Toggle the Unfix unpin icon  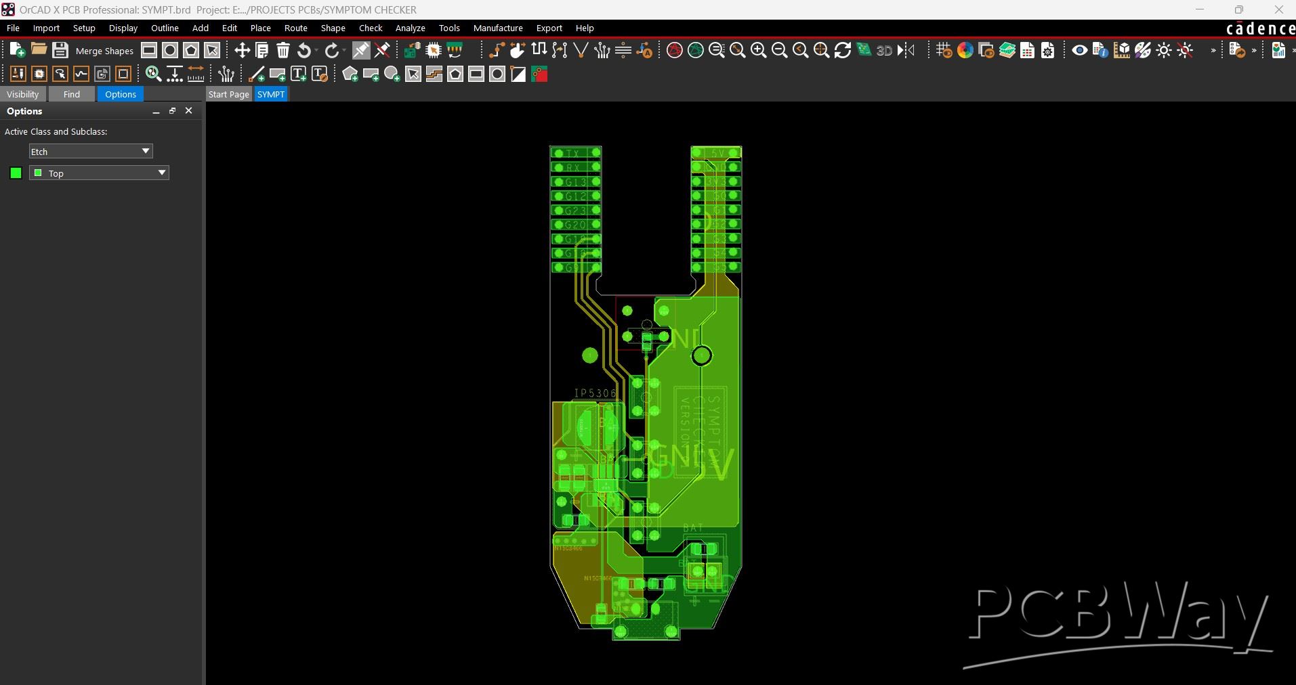pyautogui.click(x=382, y=50)
